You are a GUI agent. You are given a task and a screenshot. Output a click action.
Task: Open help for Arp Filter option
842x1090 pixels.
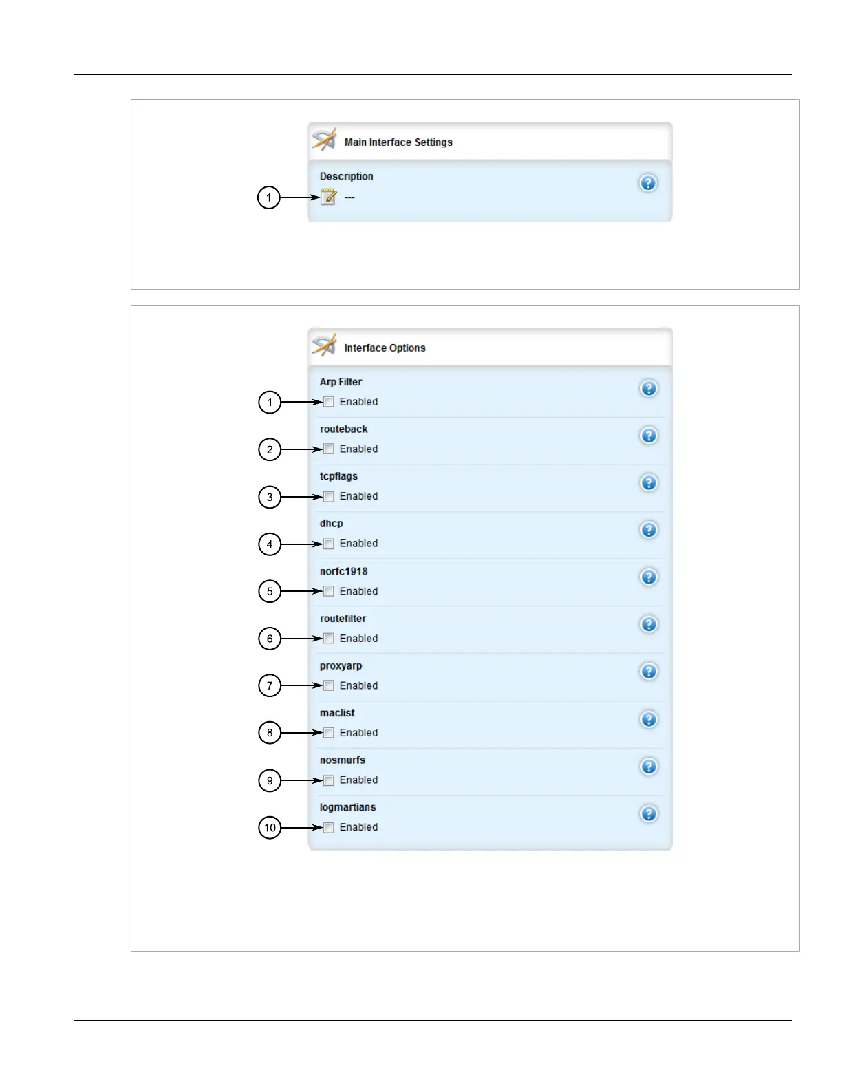[648, 389]
